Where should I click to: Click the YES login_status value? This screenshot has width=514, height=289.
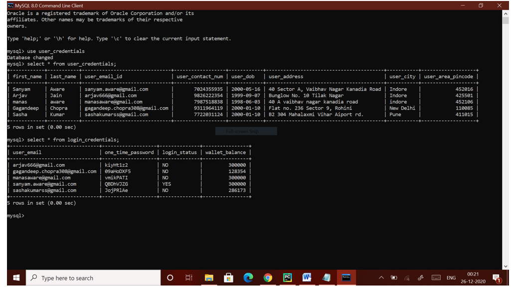(167, 184)
